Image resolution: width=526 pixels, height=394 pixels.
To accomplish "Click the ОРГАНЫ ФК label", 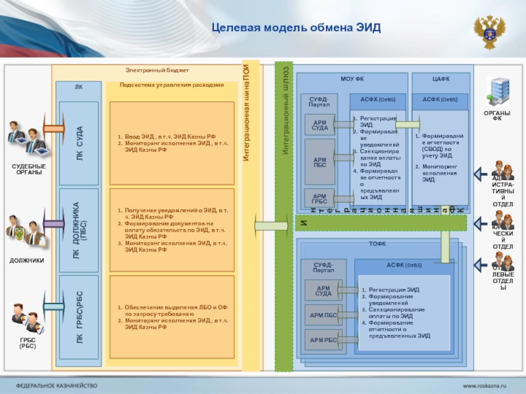I will 497,116.
